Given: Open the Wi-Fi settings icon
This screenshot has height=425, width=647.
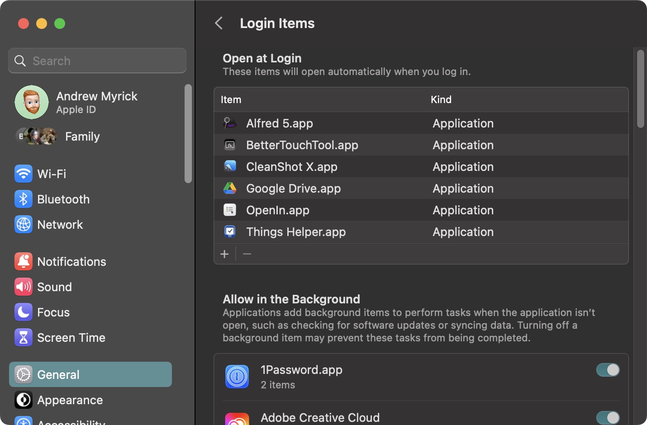Looking at the screenshot, I should [24, 174].
